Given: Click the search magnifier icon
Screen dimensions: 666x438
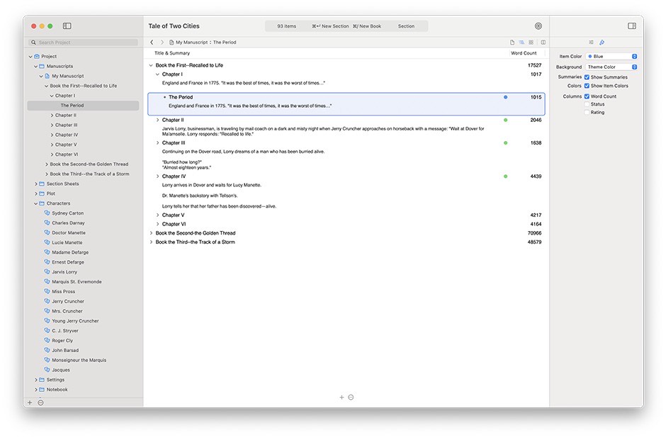Looking at the screenshot, I should point(33,43).
